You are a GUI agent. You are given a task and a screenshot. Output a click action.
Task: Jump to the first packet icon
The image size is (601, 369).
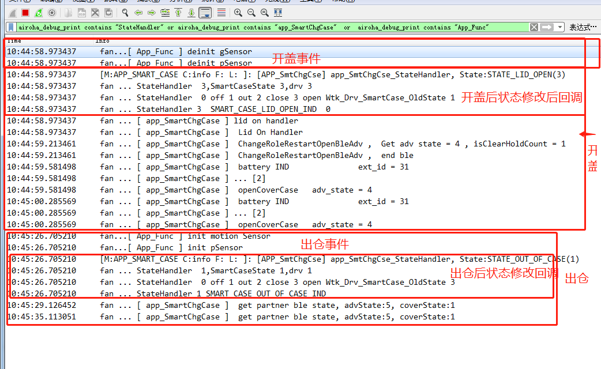point(178,13)
